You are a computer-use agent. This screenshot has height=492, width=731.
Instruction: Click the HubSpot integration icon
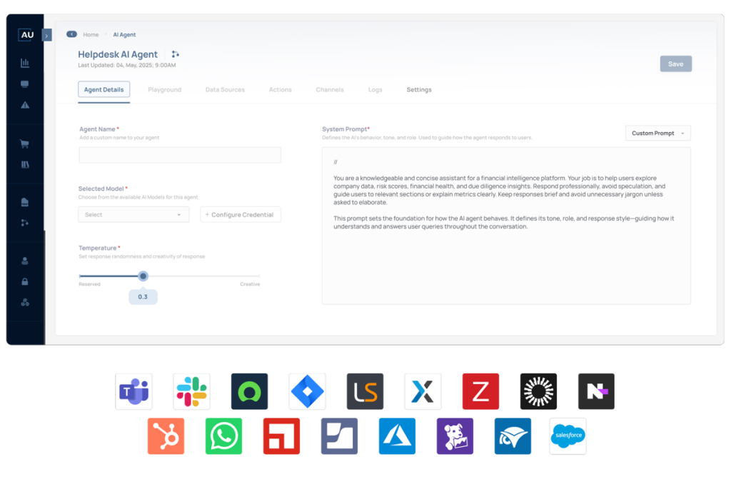coord(166,436)
